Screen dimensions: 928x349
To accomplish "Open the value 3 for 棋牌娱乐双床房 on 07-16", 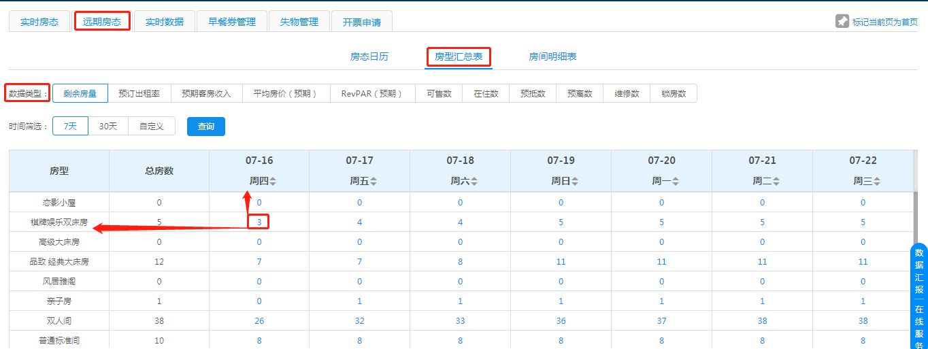I will 259,222.
